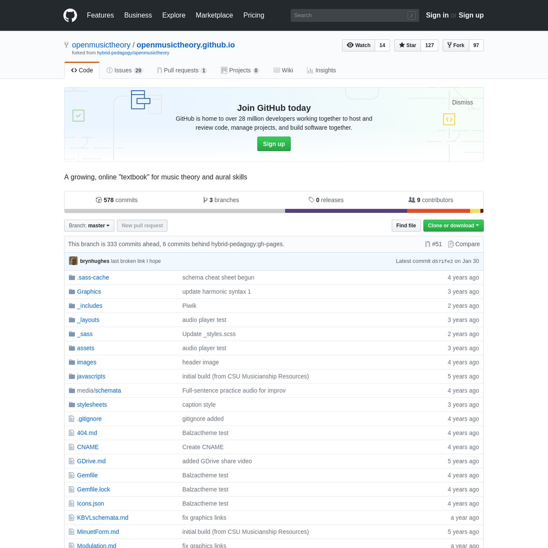Click the folder icon beside .sass-cache
The height and width of the screenshot is (548, 548).
[x=72, y=277]
